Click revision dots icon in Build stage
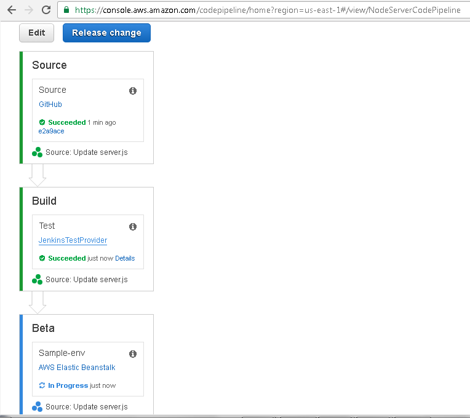Screen dimensions: 470x418 pyautogui.click(x=37, y=279)
